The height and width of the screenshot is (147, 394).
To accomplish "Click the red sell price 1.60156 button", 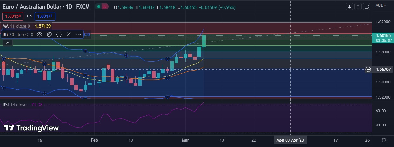I will pyautogui.click(x=12, y=16).
